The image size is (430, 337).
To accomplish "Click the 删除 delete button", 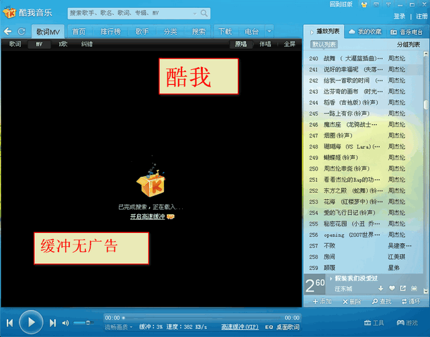I will tap(352, 301).
